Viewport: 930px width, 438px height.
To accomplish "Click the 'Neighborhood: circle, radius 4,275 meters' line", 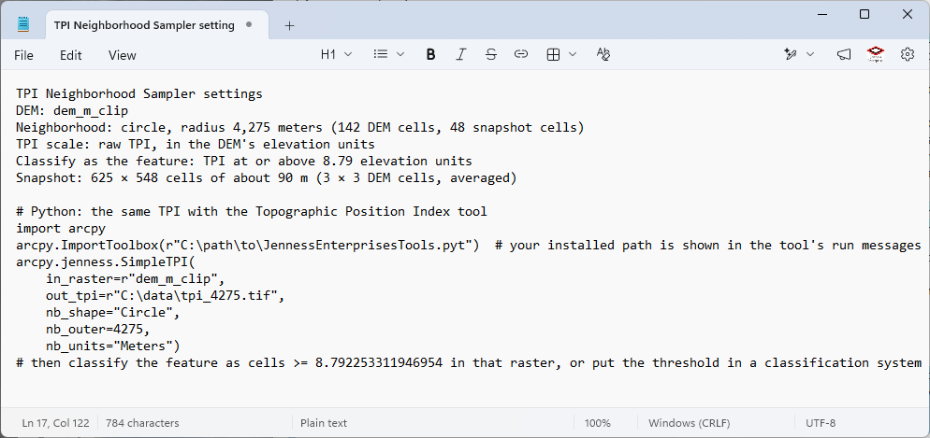I will click(300, 127).
